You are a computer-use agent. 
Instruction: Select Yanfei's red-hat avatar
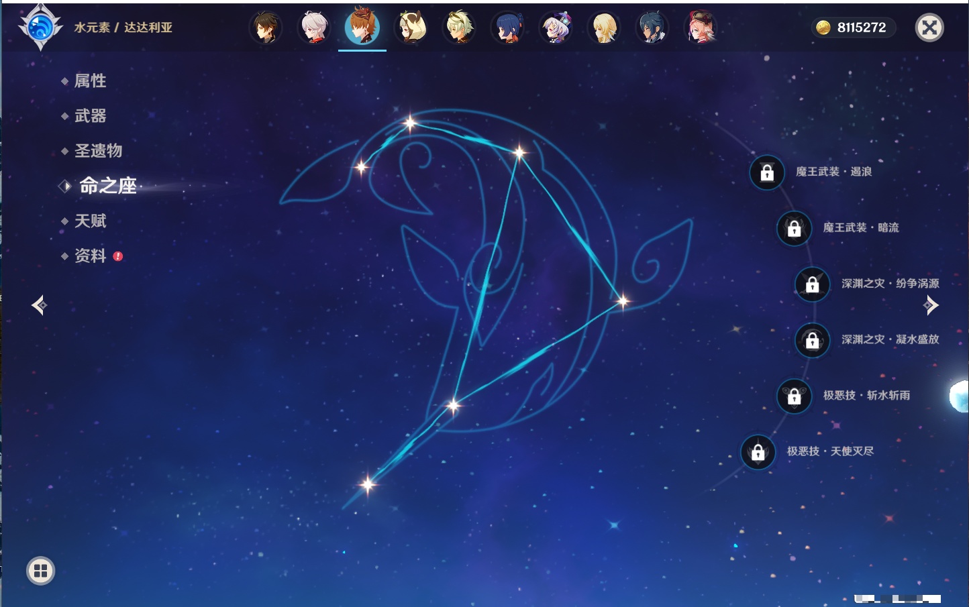(x=701, y=27)
